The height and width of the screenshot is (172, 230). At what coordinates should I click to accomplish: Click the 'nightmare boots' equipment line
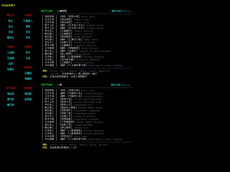(x=69, y=113)
